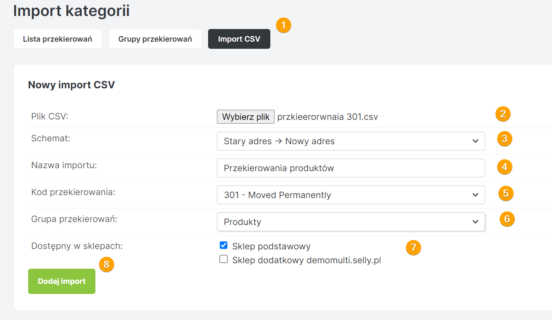This screenshot has height=320, width=552.
Task: Click the selected file name przkieerorwnaia 301.csv
Action: pyautogui.click(x=328, y=117)
